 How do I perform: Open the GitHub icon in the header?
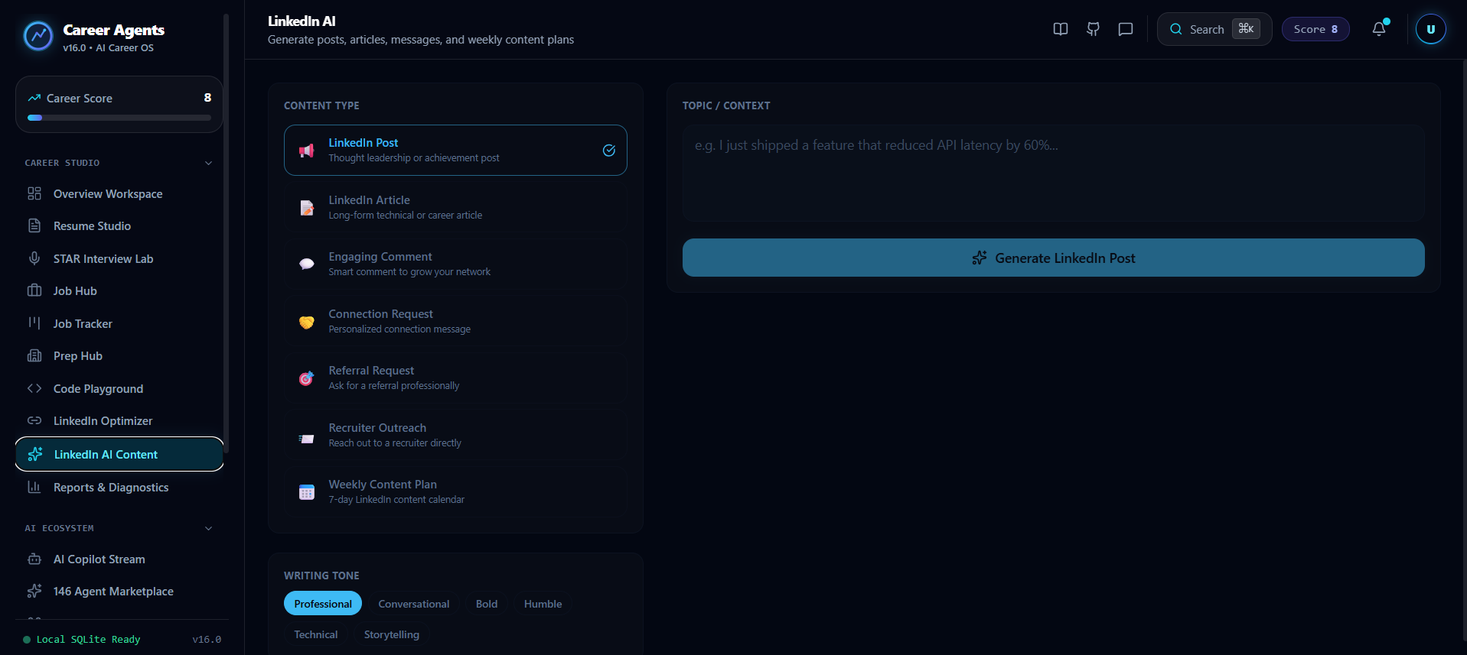pyautogui.click(x=1093, y=29)
